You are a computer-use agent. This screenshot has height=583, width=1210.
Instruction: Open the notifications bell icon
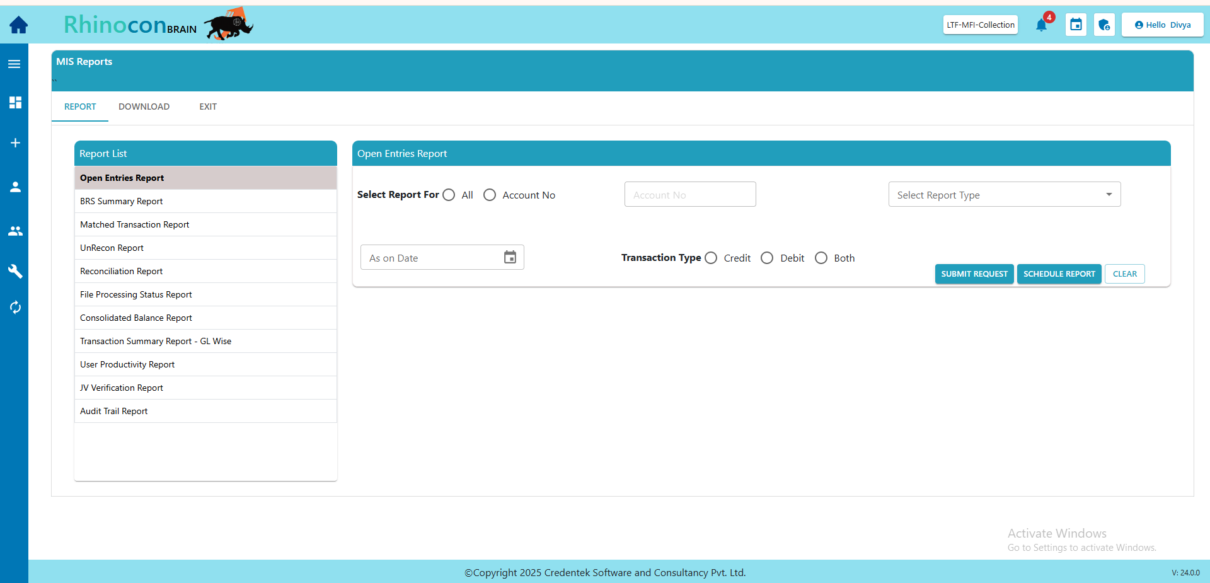(x=1041, y=25)
